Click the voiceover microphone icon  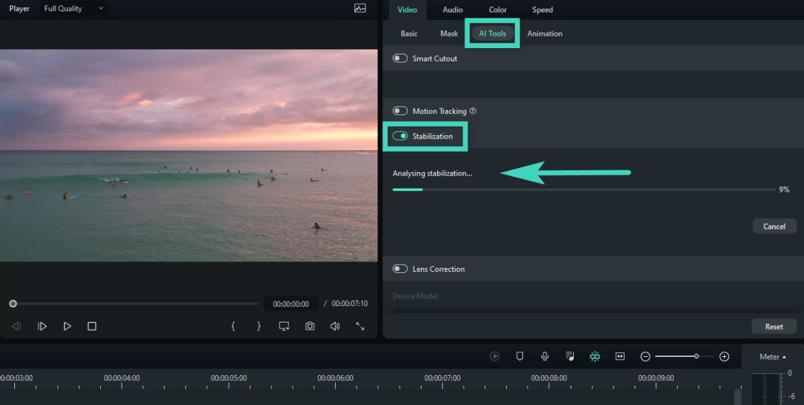[545, 356]
